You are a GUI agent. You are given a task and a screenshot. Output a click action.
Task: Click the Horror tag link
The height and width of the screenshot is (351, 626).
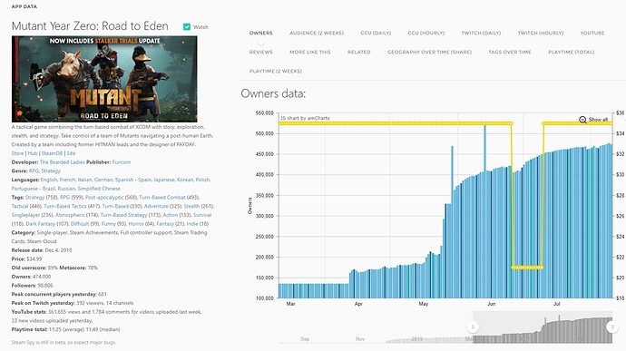[136, 224]
